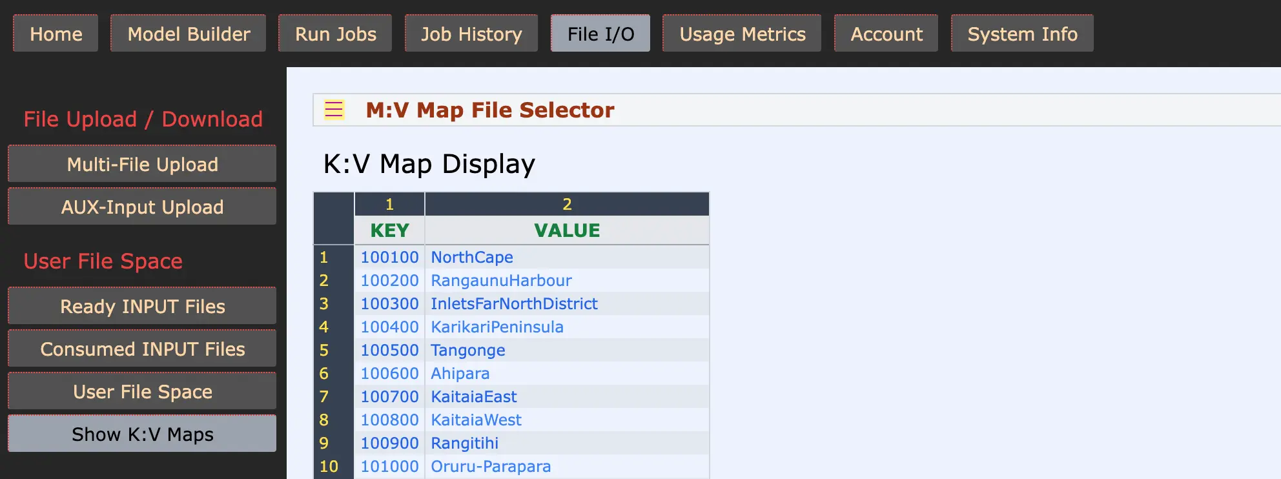Click key 100700
The height and width of the screenshot is (479, 1281).
coord(389,396)
